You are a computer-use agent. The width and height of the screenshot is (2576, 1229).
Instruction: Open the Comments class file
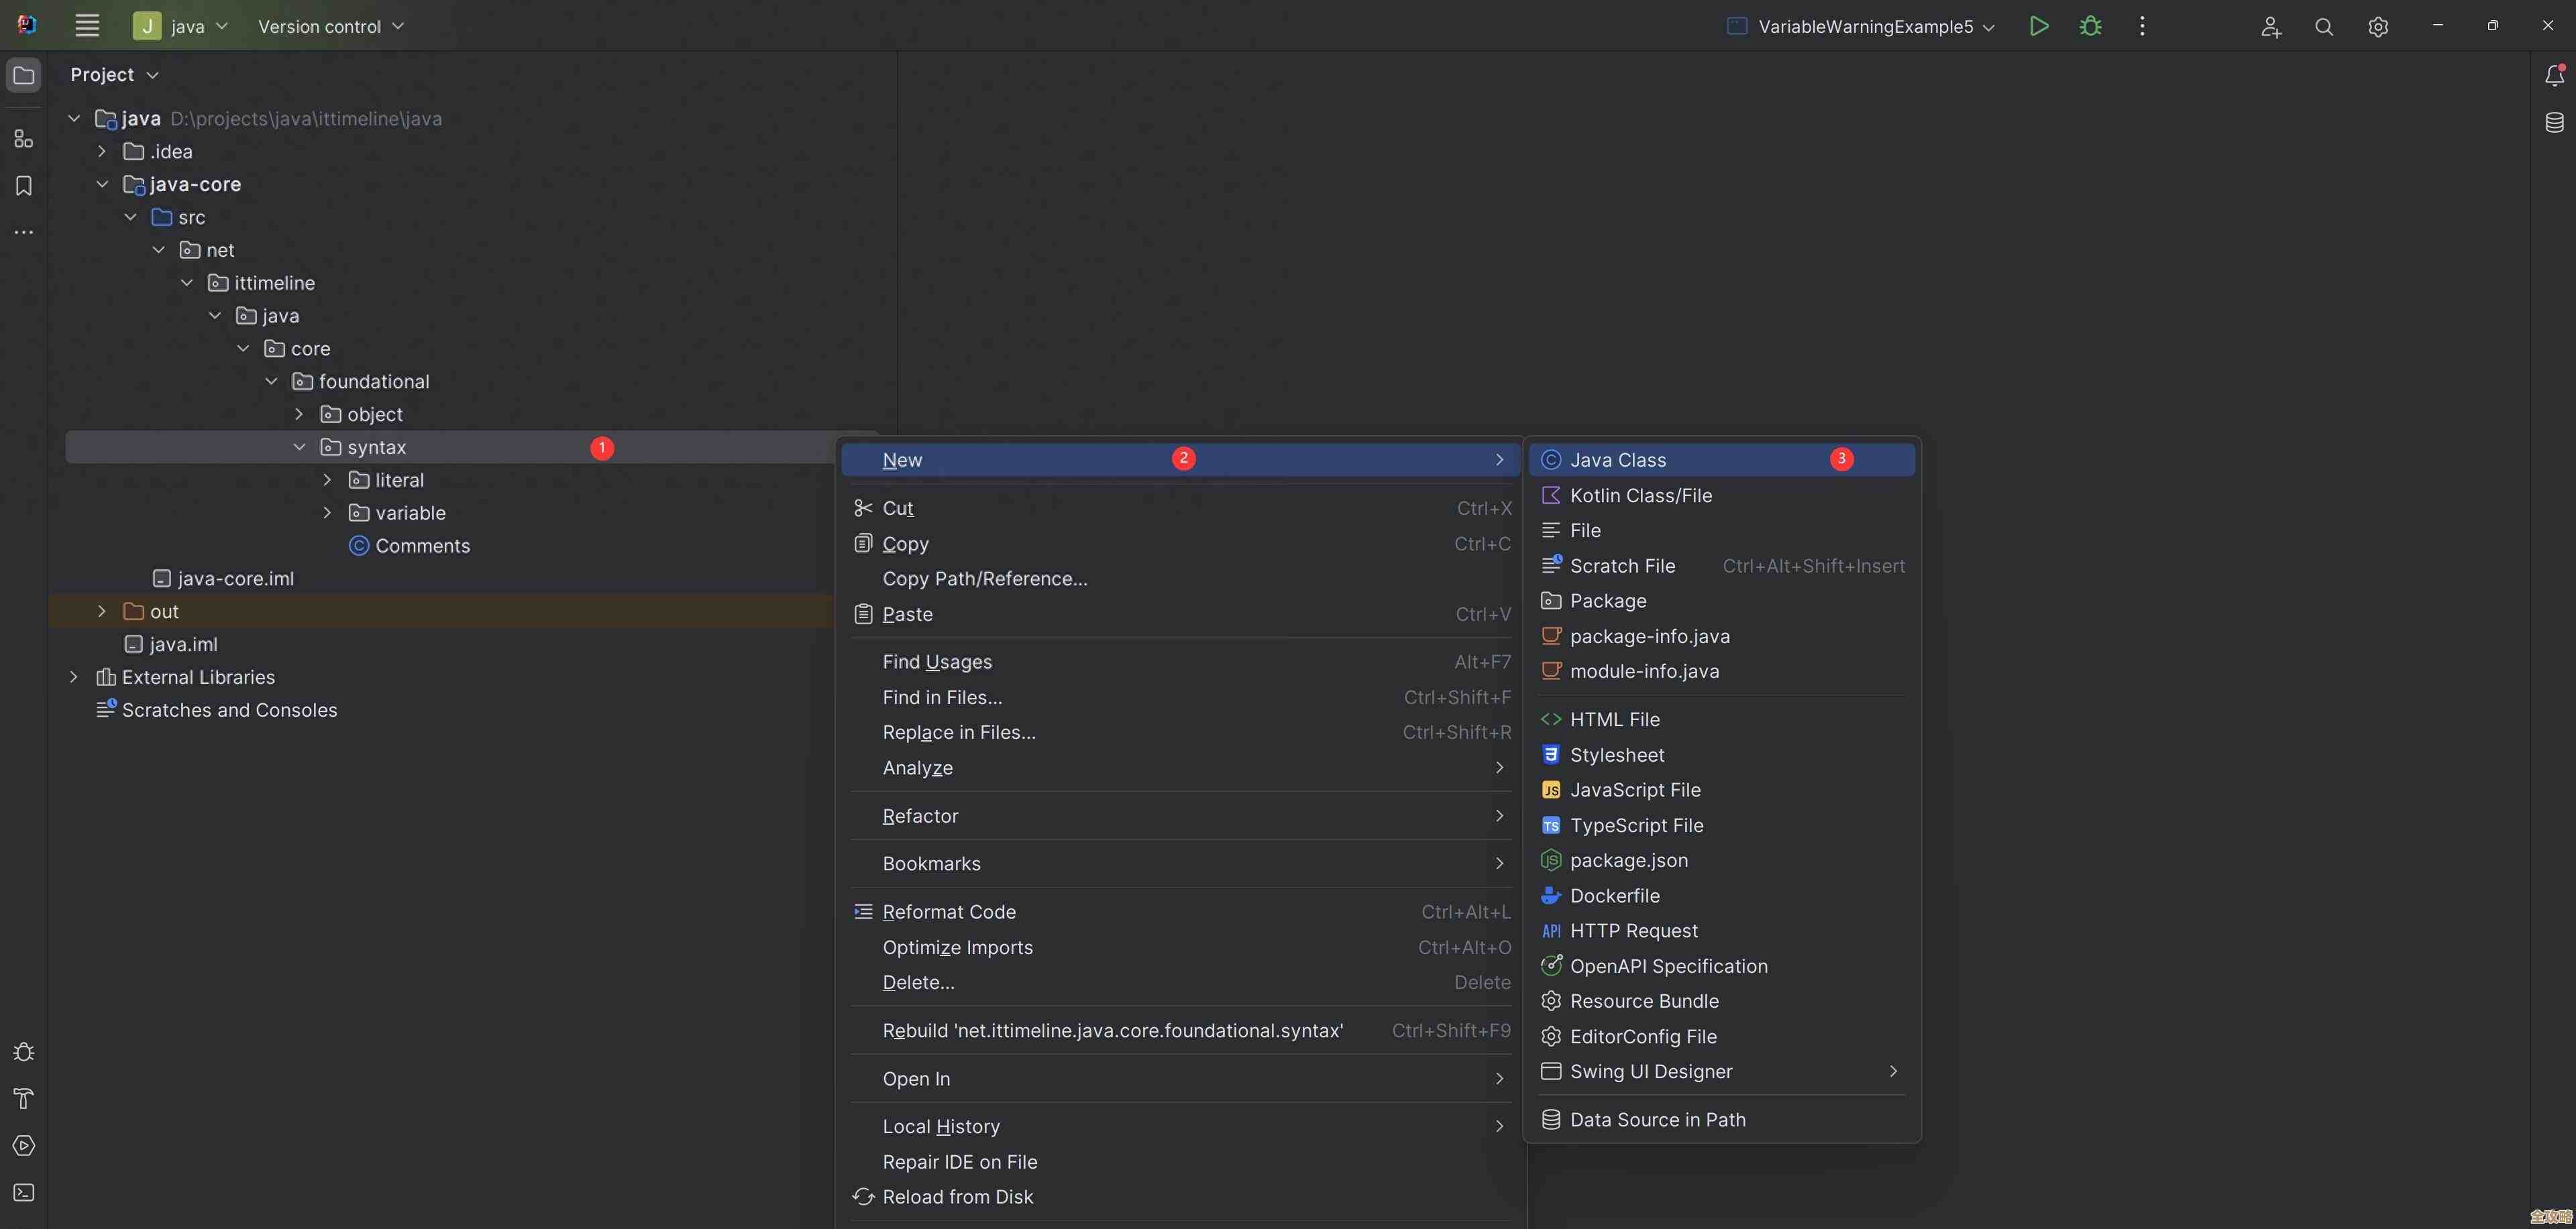(421, 546)
